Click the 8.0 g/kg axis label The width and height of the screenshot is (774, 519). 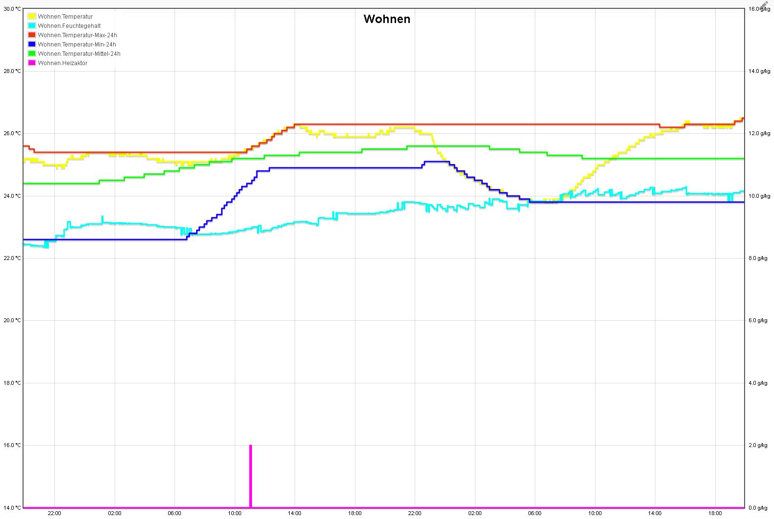click(x=759, y=258)
